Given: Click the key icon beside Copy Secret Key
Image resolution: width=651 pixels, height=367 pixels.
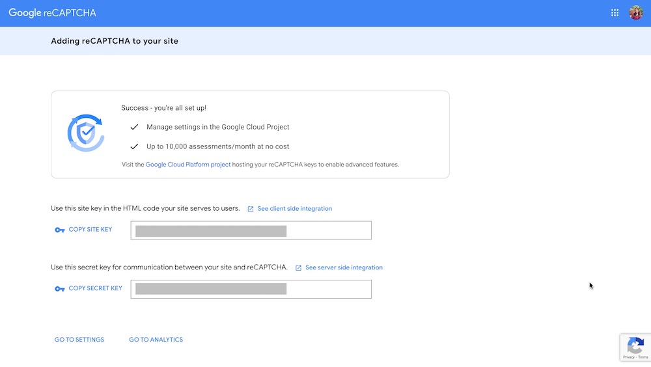Looking at the screenshot, I should point(60,289).
